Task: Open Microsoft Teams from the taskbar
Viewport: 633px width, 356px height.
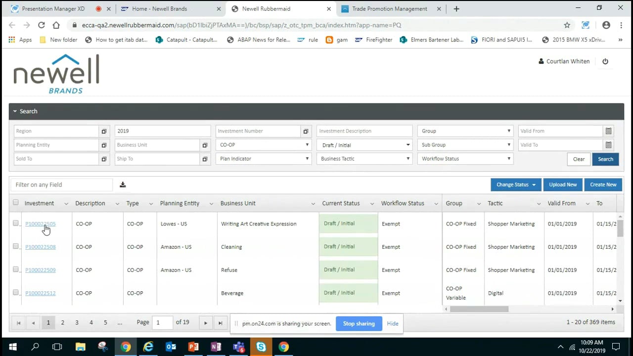Action: 238,347
